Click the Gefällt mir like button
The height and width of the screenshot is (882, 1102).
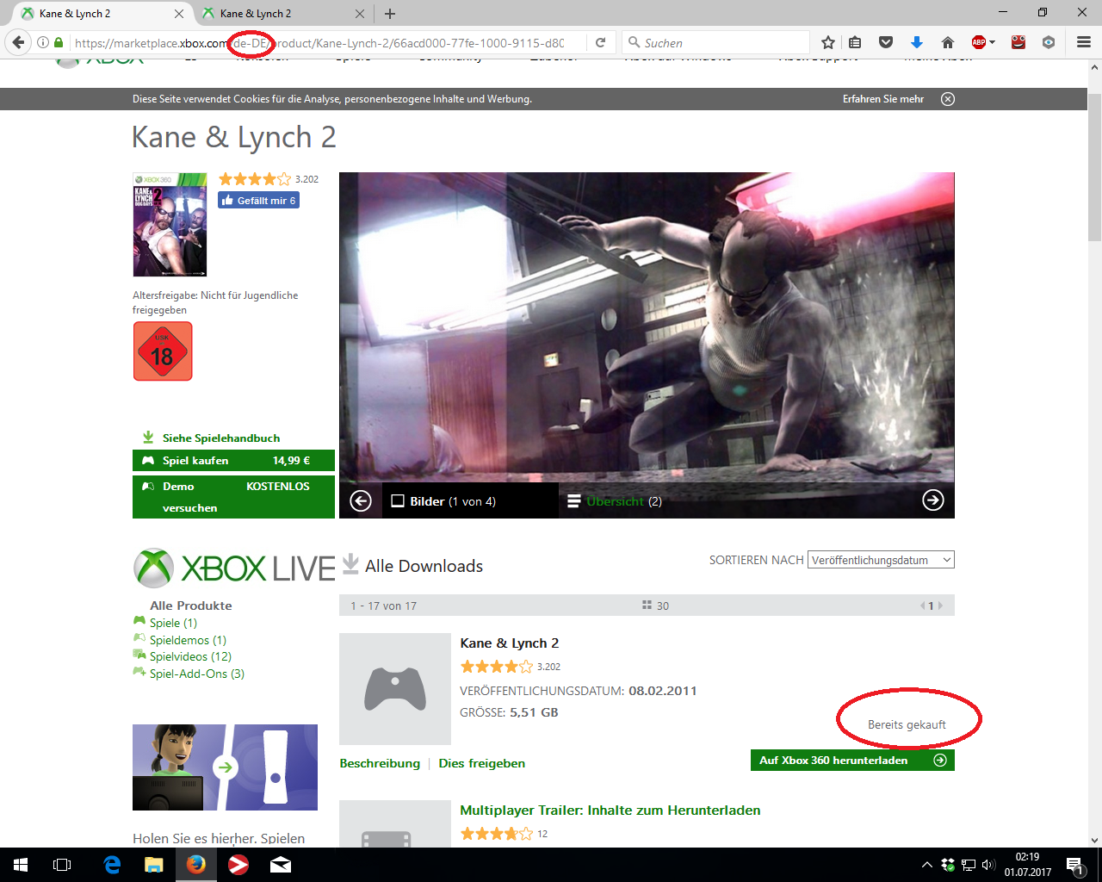click(258, 200)
